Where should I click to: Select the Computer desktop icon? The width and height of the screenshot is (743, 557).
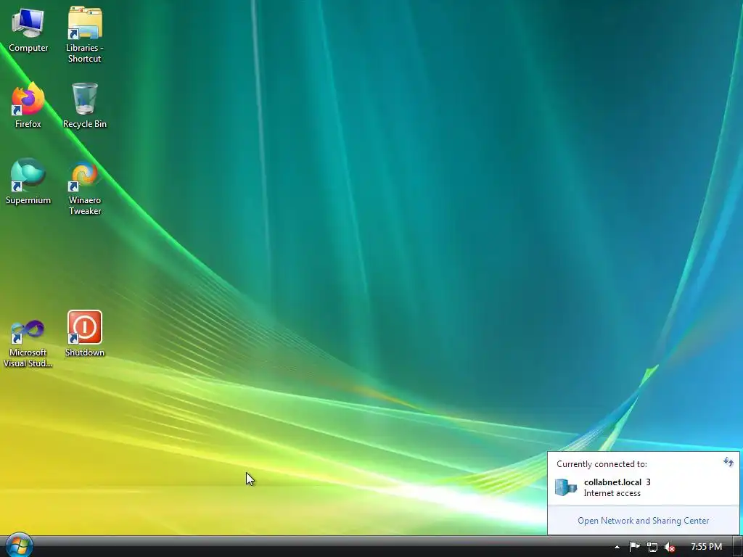coord(28,30)
